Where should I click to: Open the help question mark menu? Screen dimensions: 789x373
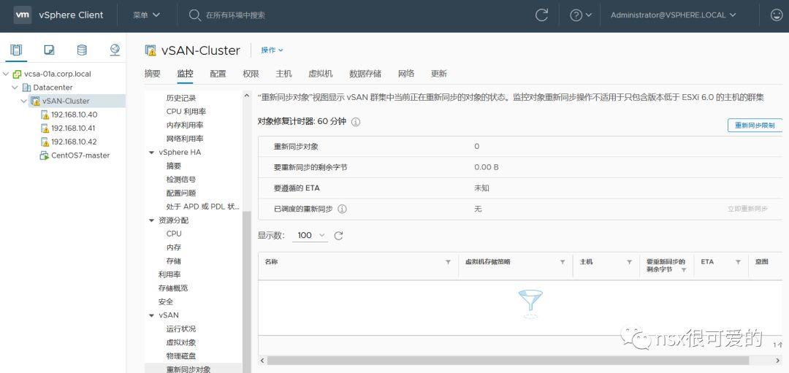click(x=581, y=15)
